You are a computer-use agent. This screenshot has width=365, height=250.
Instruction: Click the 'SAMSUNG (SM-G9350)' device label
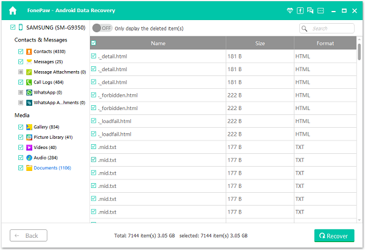(55, 27)
